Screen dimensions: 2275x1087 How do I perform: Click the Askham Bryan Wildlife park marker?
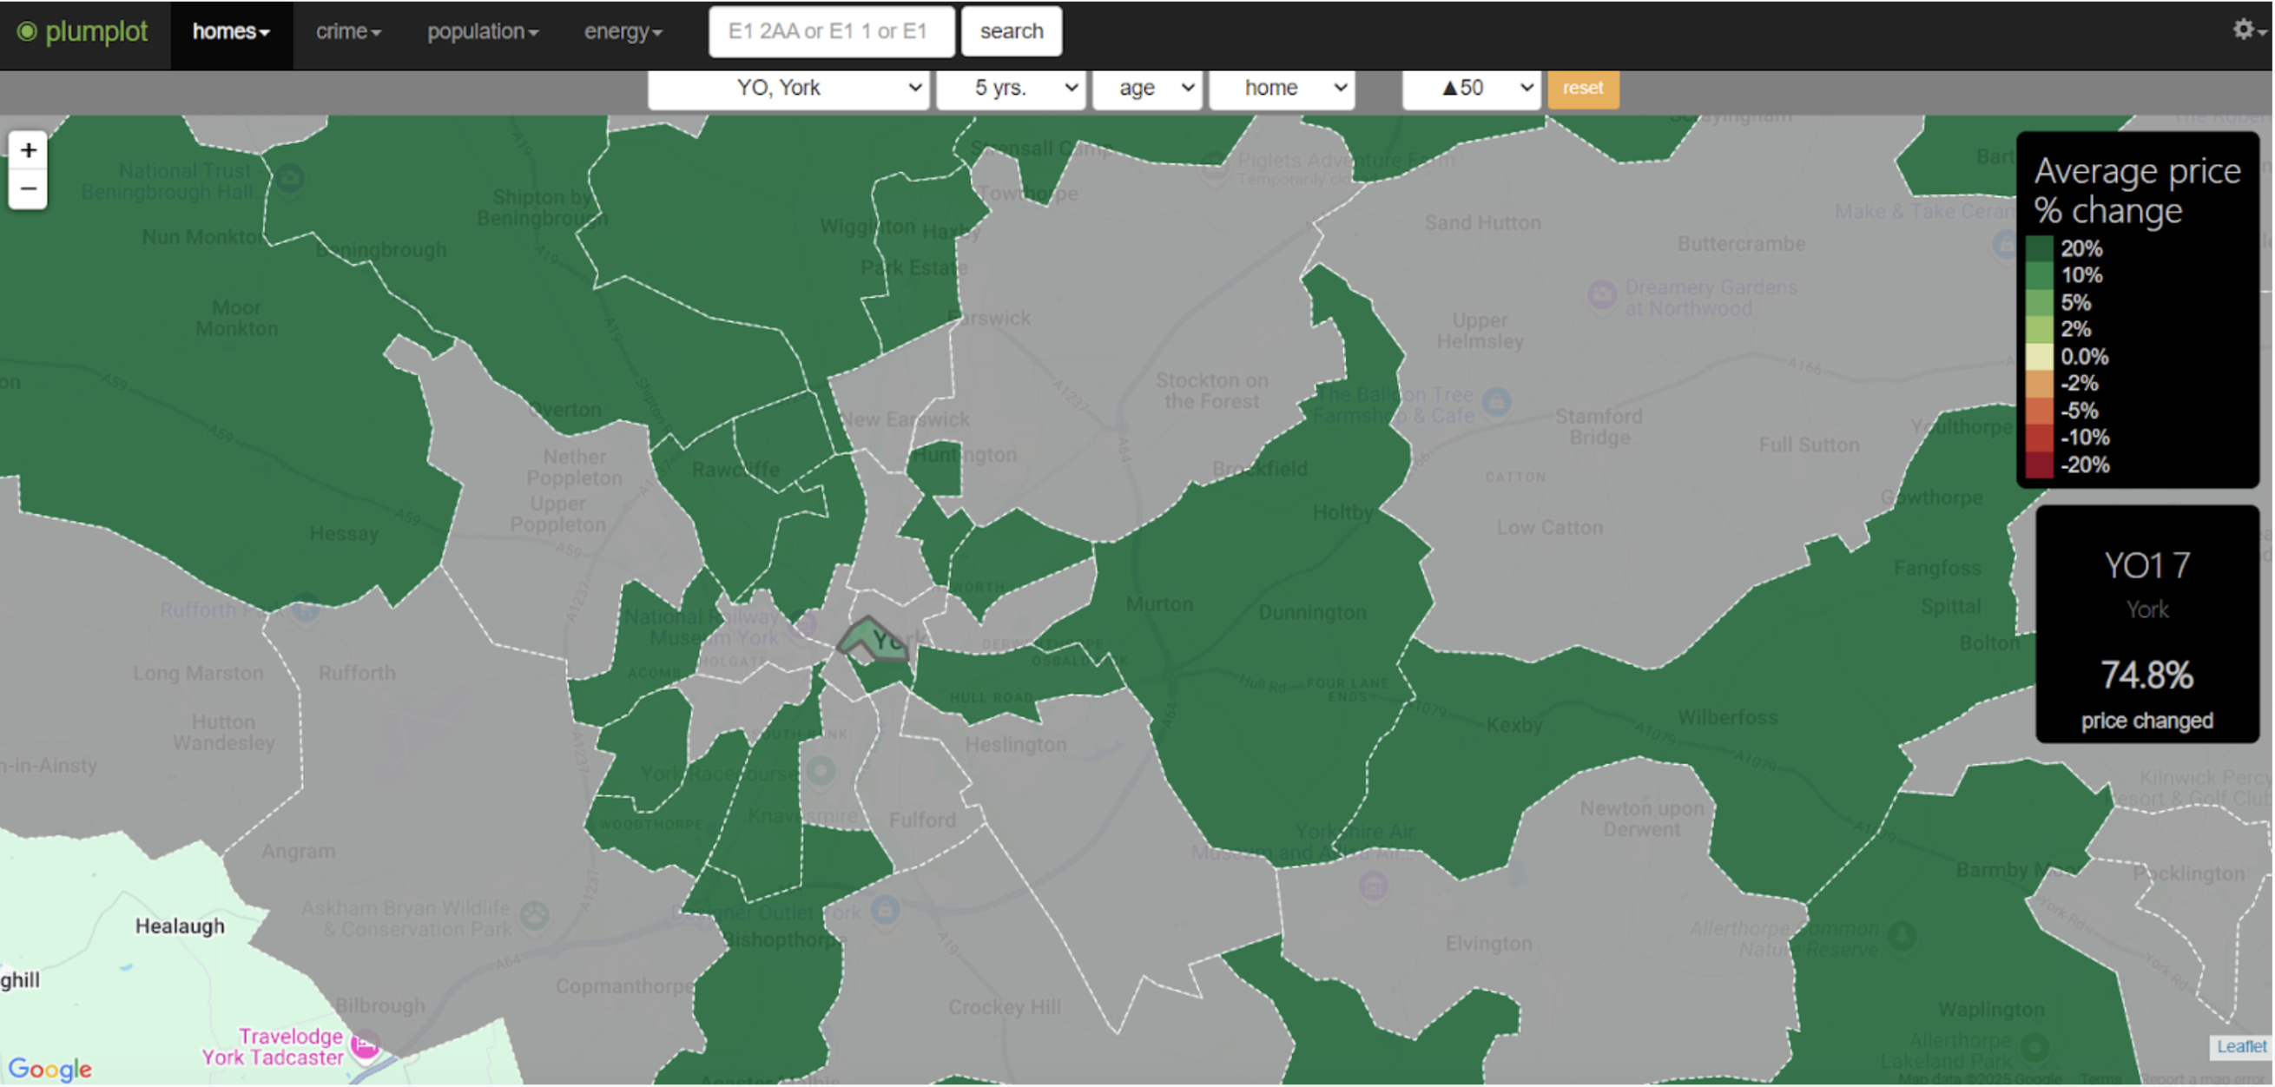point(534,916)
